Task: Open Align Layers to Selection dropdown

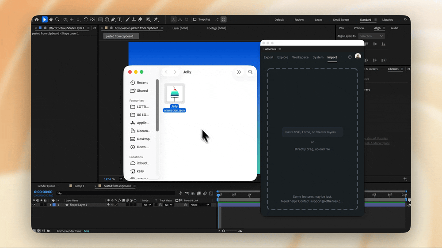Action: [372, 36]
